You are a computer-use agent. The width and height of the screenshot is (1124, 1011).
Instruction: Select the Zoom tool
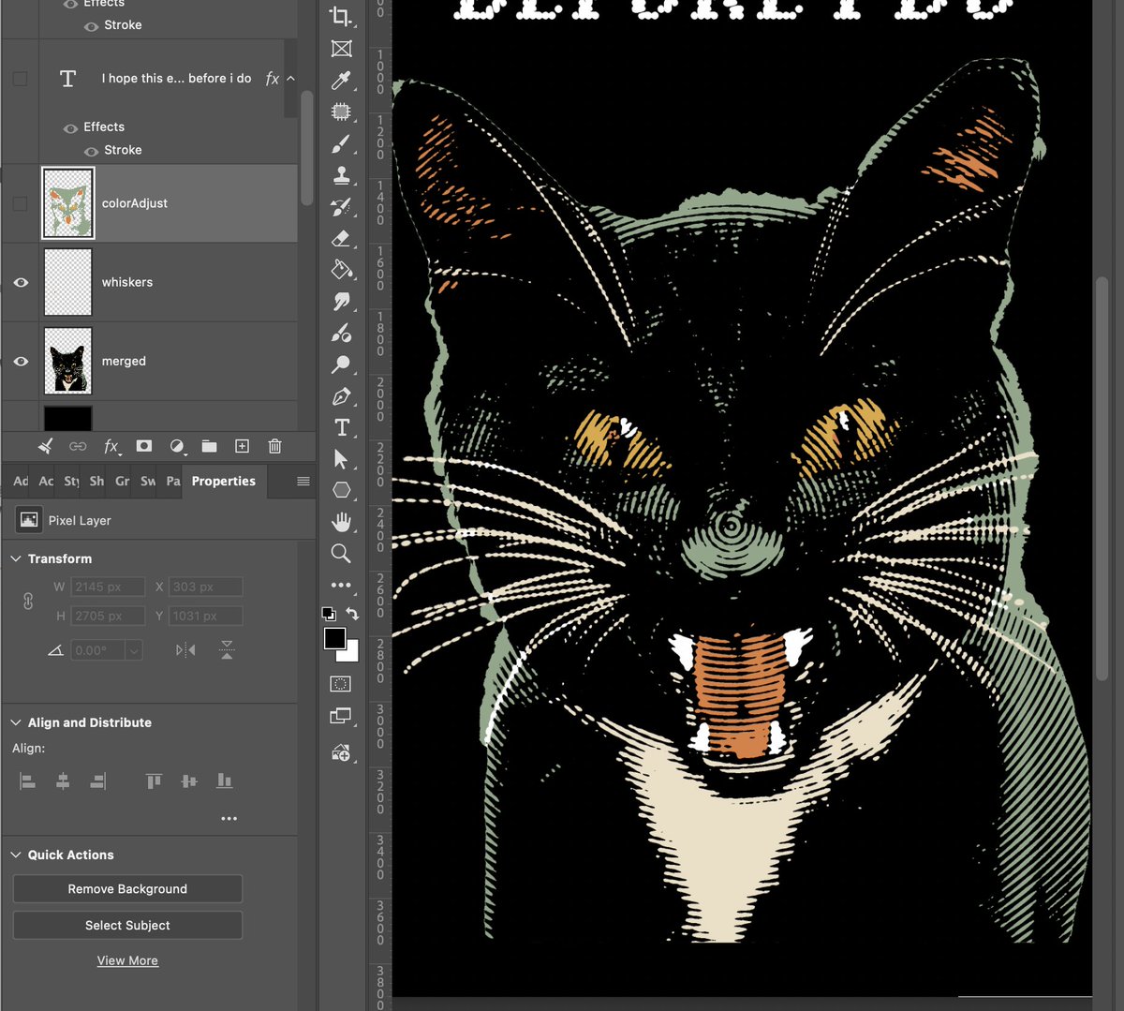[x=341, y=554]
